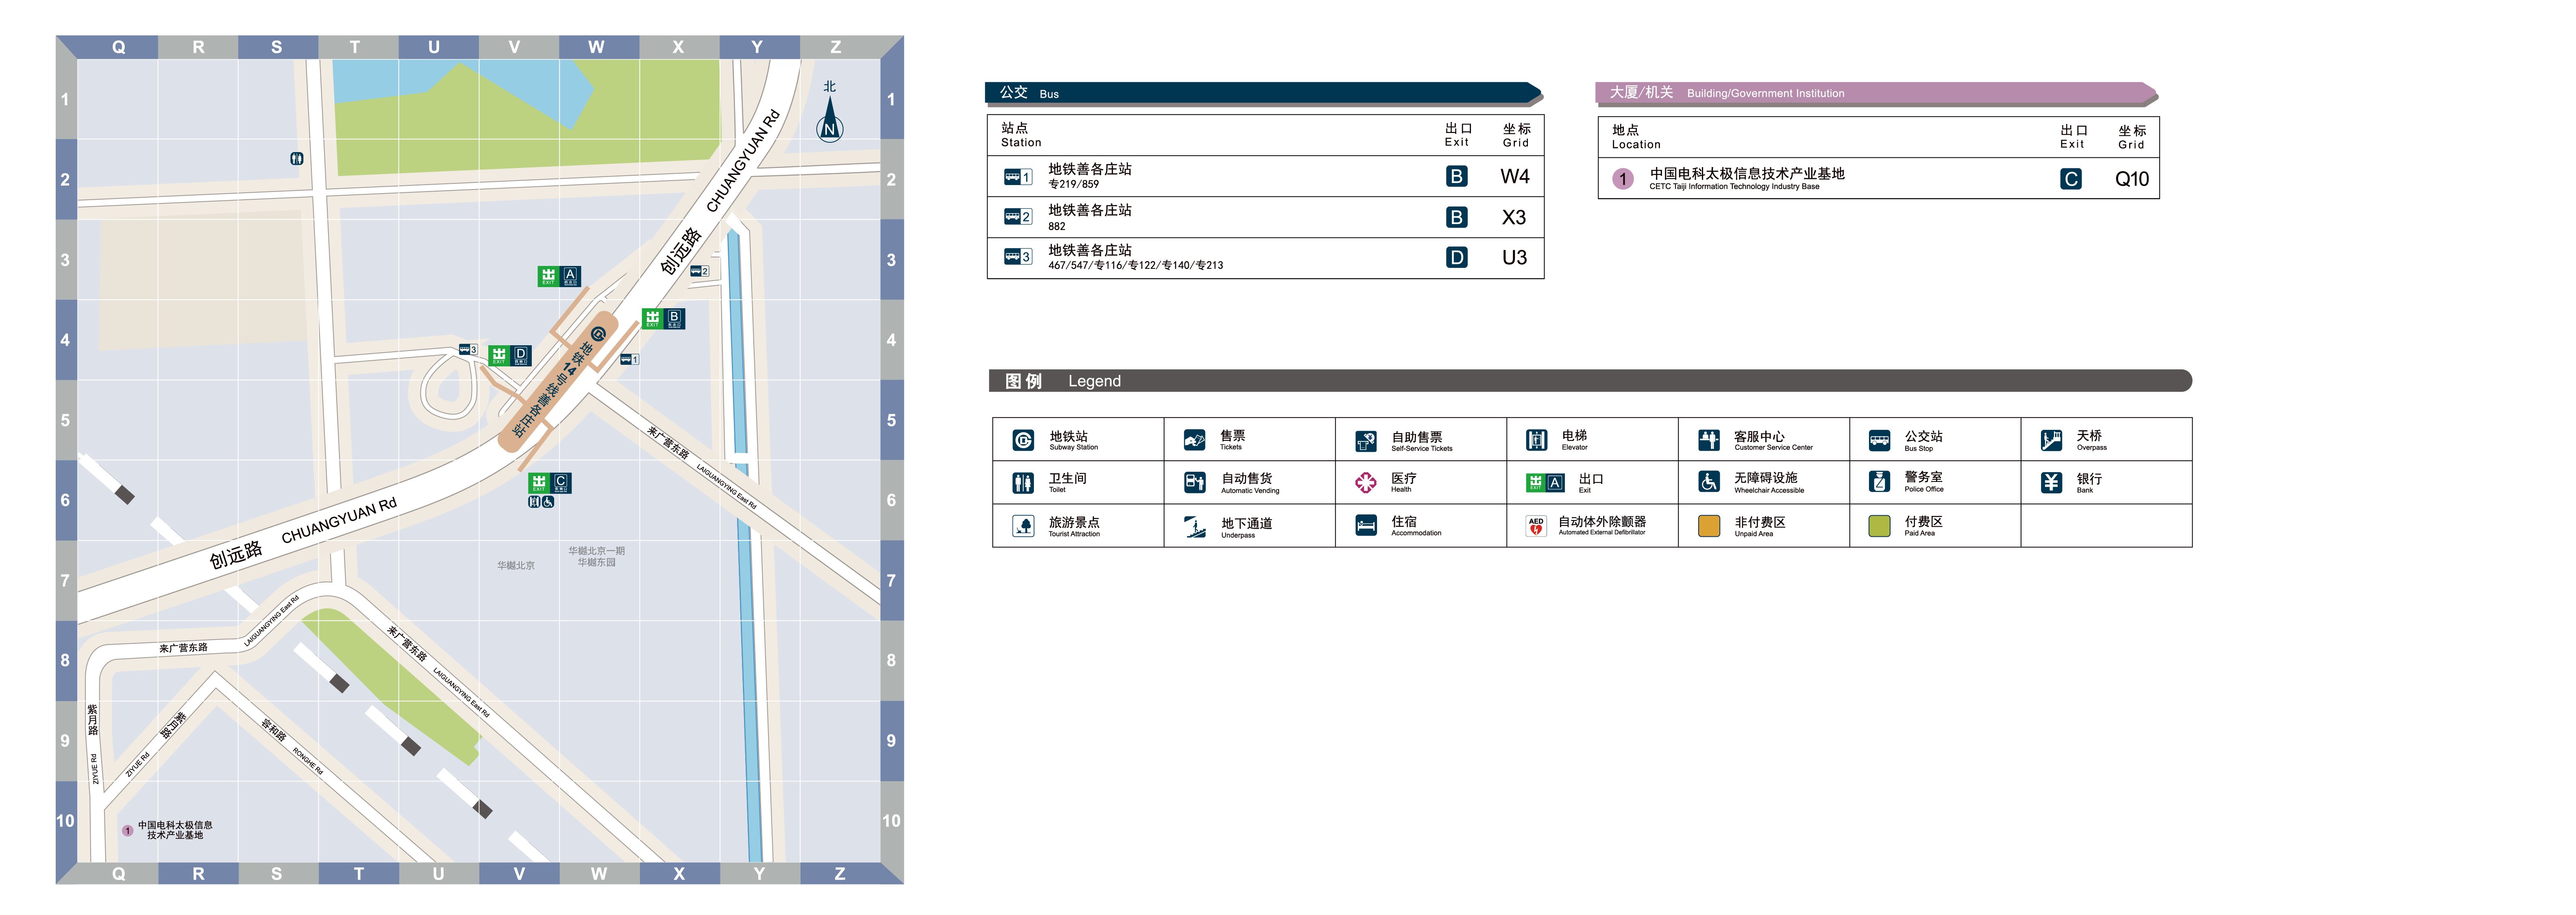2576x915 pixels.
Task: Click the Self-Service Tickets legend icon
Action: 1366,441
